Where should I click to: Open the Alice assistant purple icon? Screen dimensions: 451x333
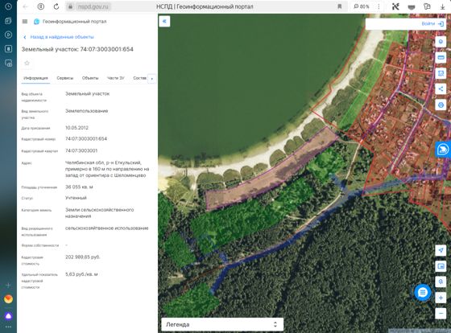click(x=8, y=316)
